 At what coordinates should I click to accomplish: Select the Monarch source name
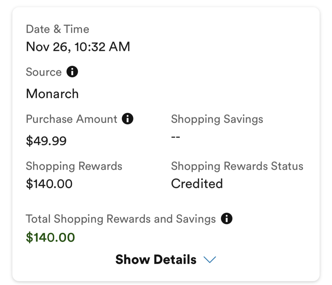coord(52,94)
